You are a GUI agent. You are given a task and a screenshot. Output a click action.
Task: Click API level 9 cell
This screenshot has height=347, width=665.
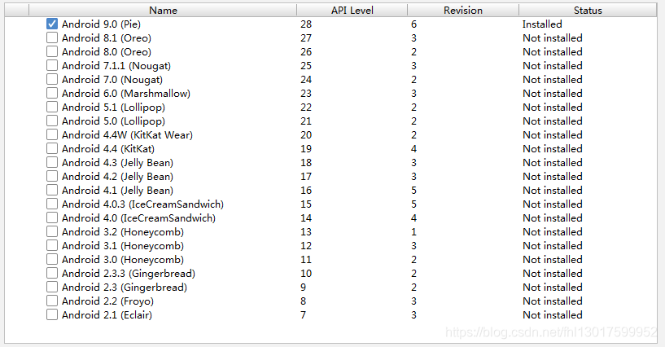click(303, 288)
